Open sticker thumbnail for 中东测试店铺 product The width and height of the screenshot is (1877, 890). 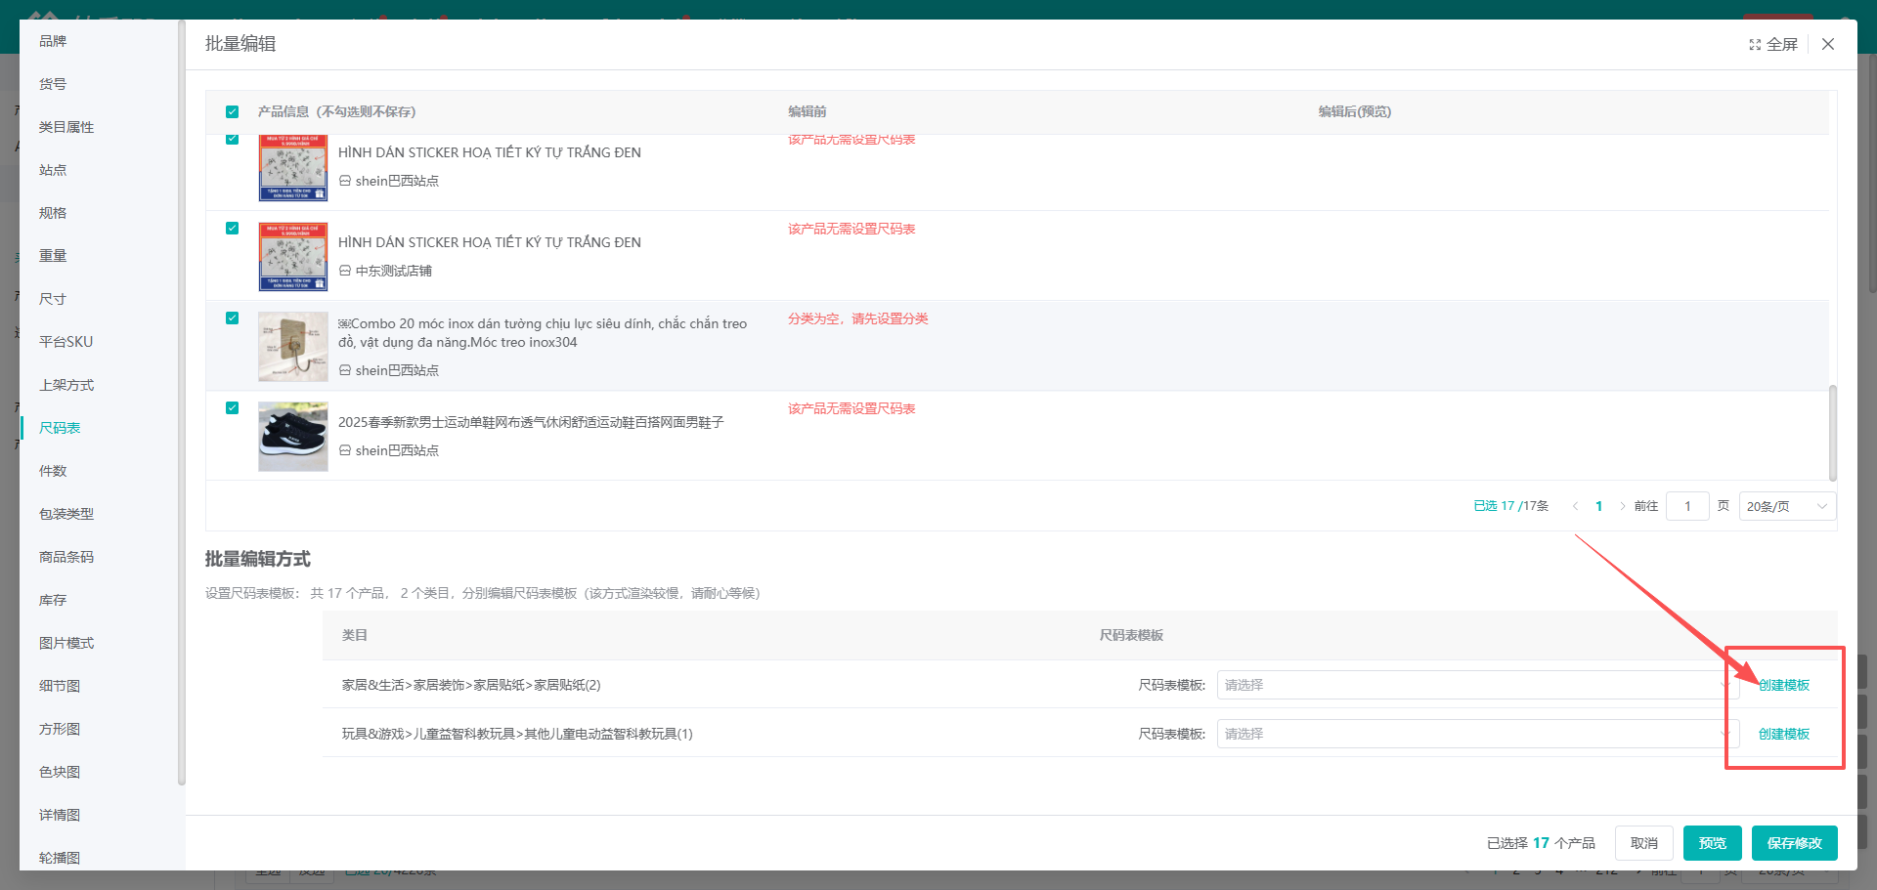(x=293, y=257)
